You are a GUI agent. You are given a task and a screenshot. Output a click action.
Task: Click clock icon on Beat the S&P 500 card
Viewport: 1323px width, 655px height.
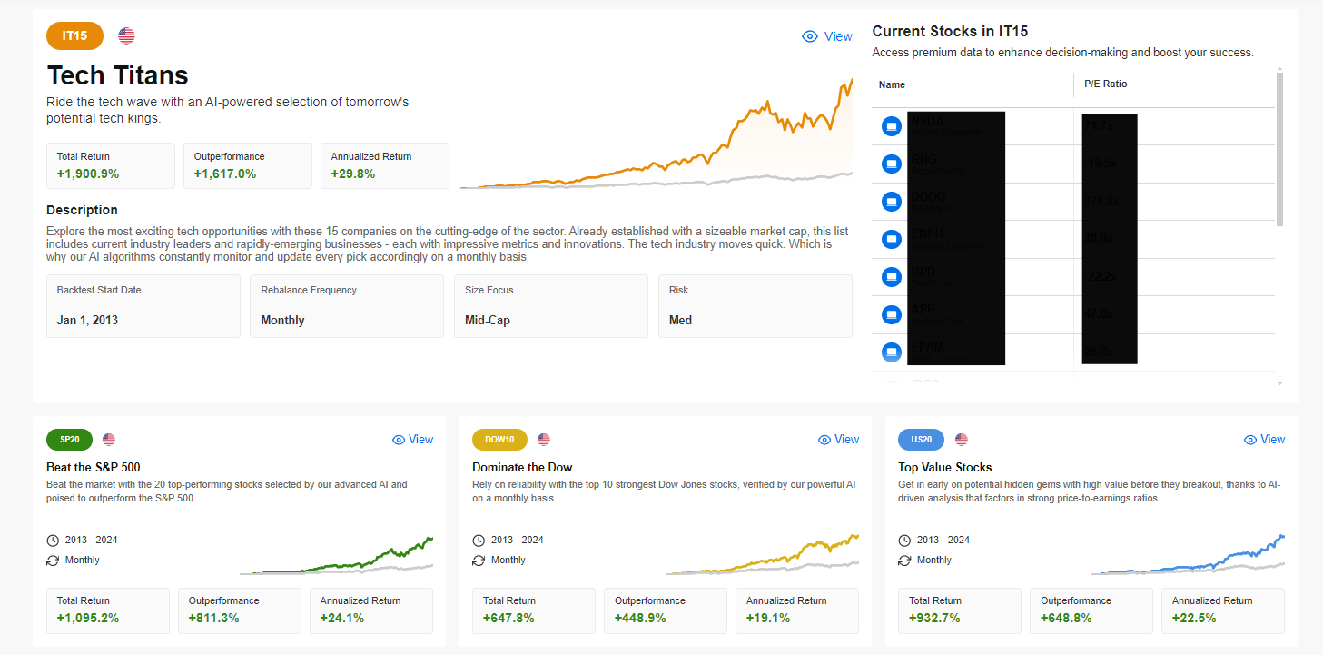pyautogui.click(x=53, y=540)
